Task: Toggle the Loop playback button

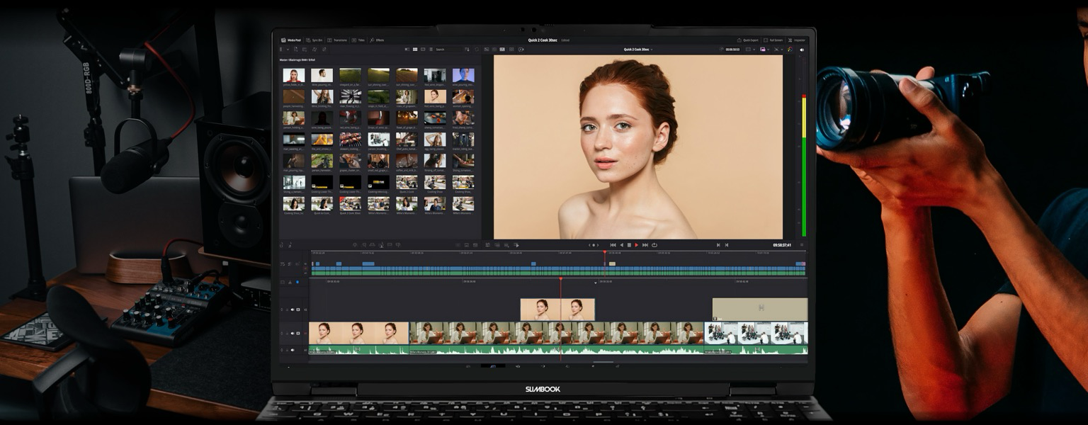Action: click(x=654, y=245)
